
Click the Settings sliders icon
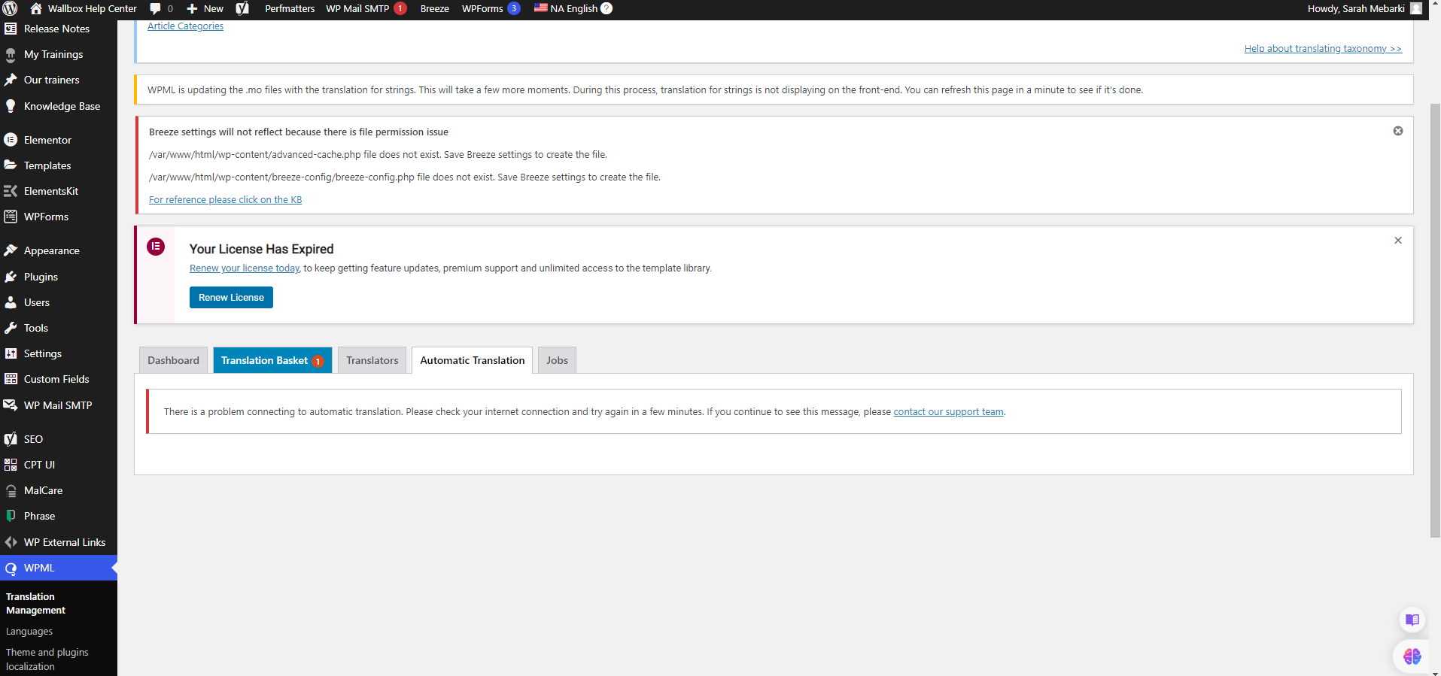pyautogui.click(x=11, y=353)
